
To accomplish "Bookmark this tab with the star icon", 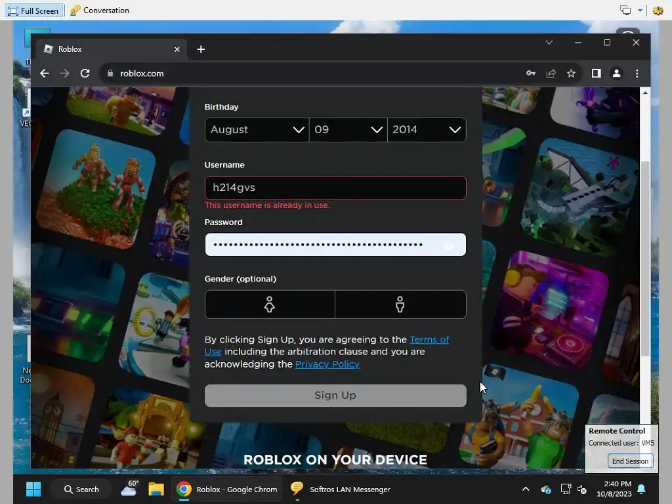I will [571, 73].
